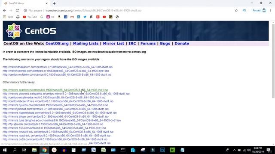Open Task View on the taskbar
The image size is (275, 154).
click(x=24, y=150)
